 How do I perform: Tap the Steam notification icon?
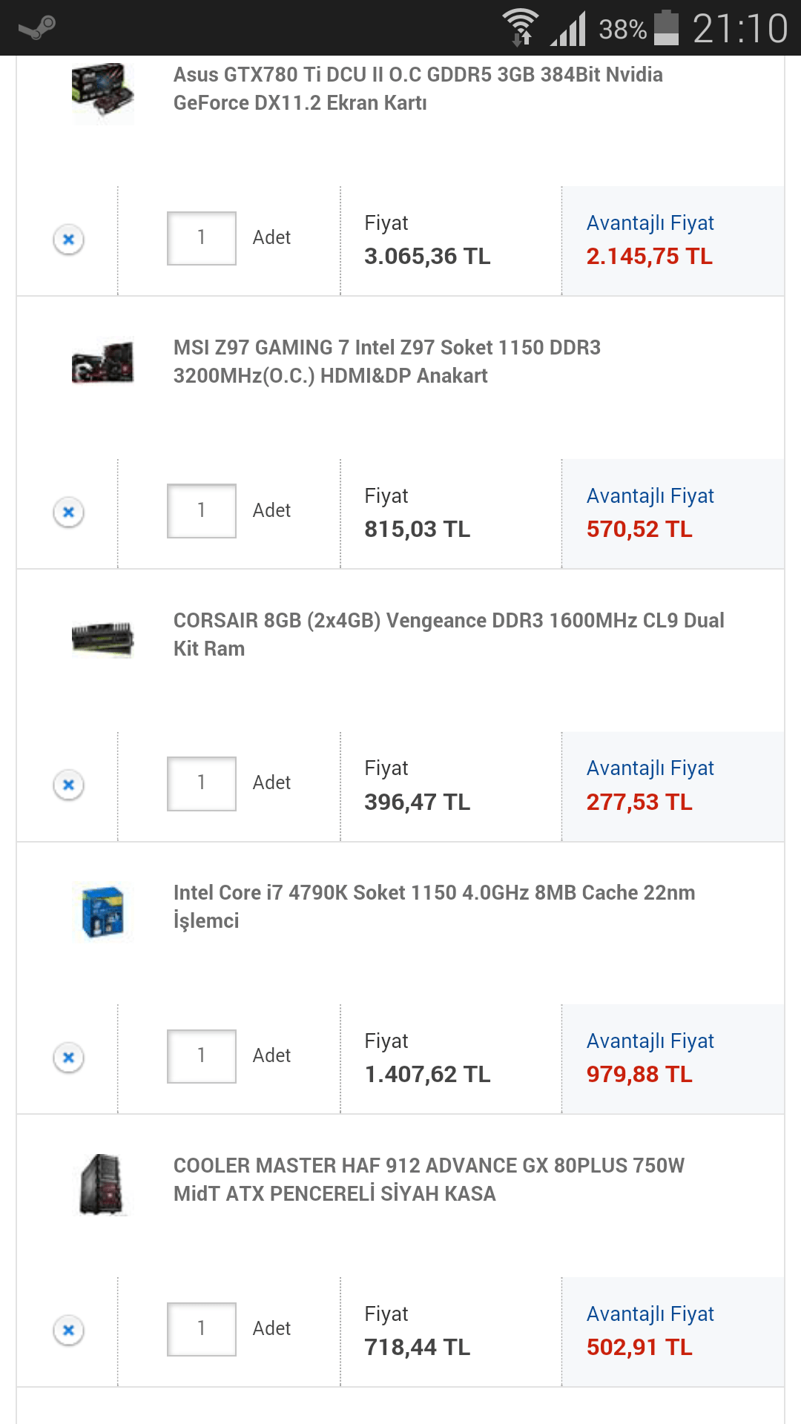pos(37,28)
